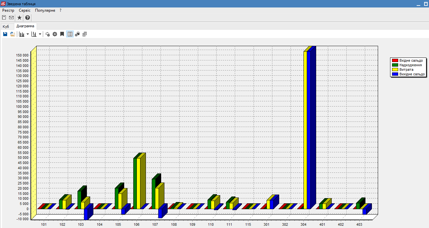Click x-axis label 109

tap(193, 224)
